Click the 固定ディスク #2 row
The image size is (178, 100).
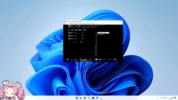click(76, 36)
